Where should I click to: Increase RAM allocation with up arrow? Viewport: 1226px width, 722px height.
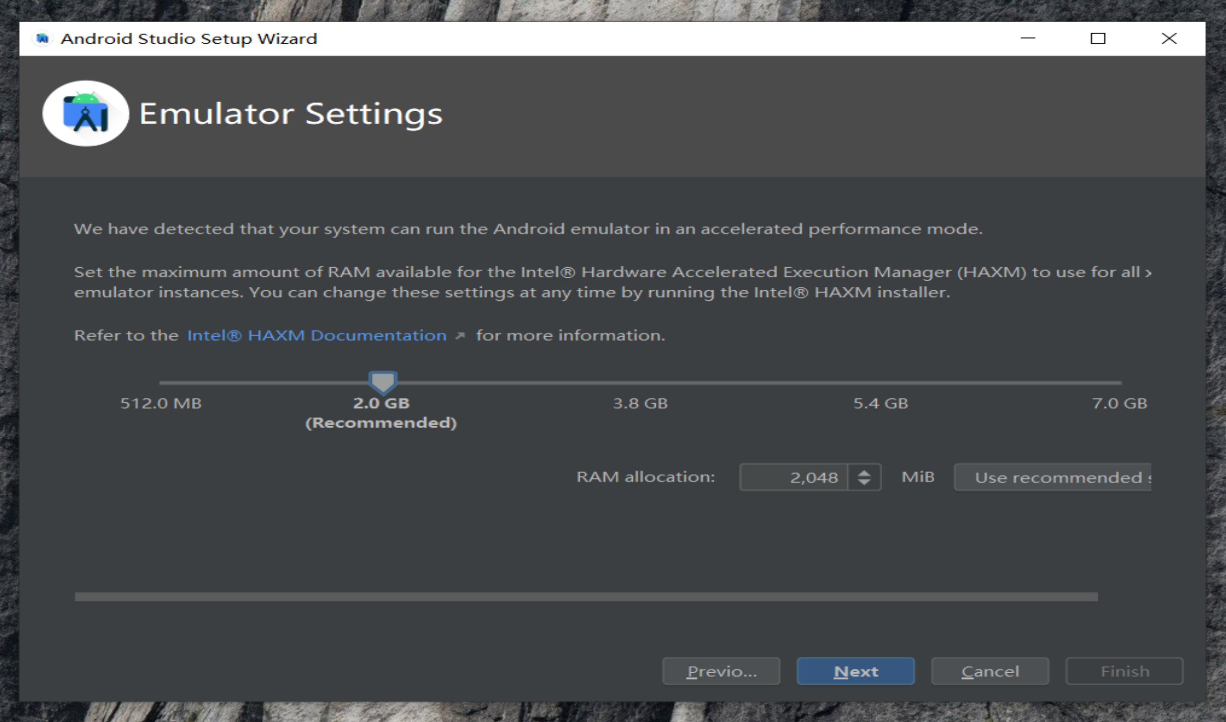click(864, 472)
